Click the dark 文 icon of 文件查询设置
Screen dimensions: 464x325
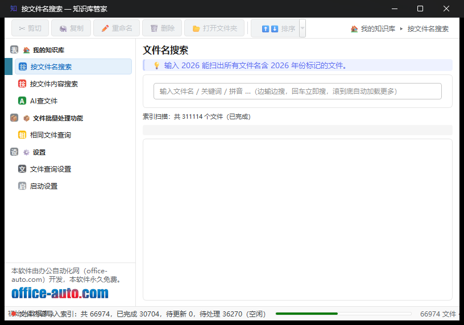point(22,169)
